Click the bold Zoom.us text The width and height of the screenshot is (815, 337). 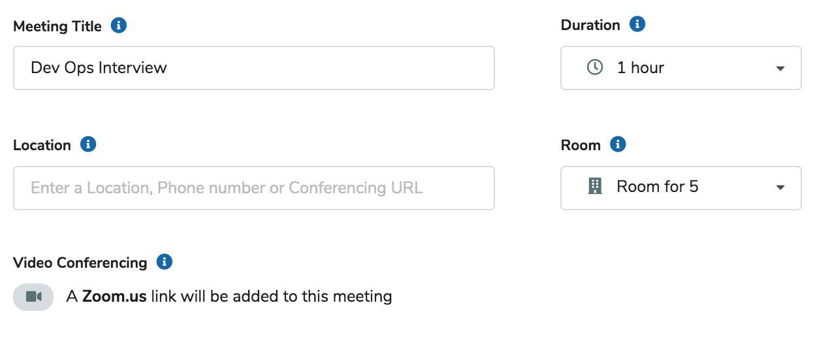pyautogui.click(x=114, y=297)
